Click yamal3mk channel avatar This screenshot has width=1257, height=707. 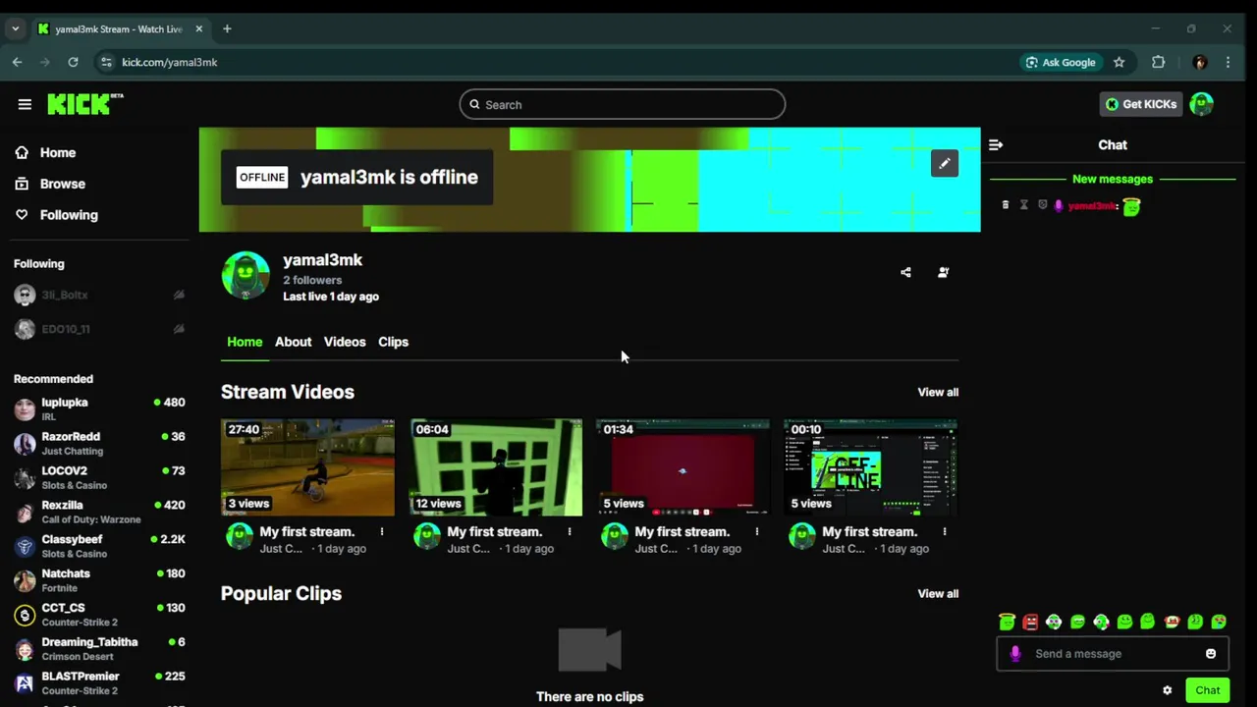(246, 276)
